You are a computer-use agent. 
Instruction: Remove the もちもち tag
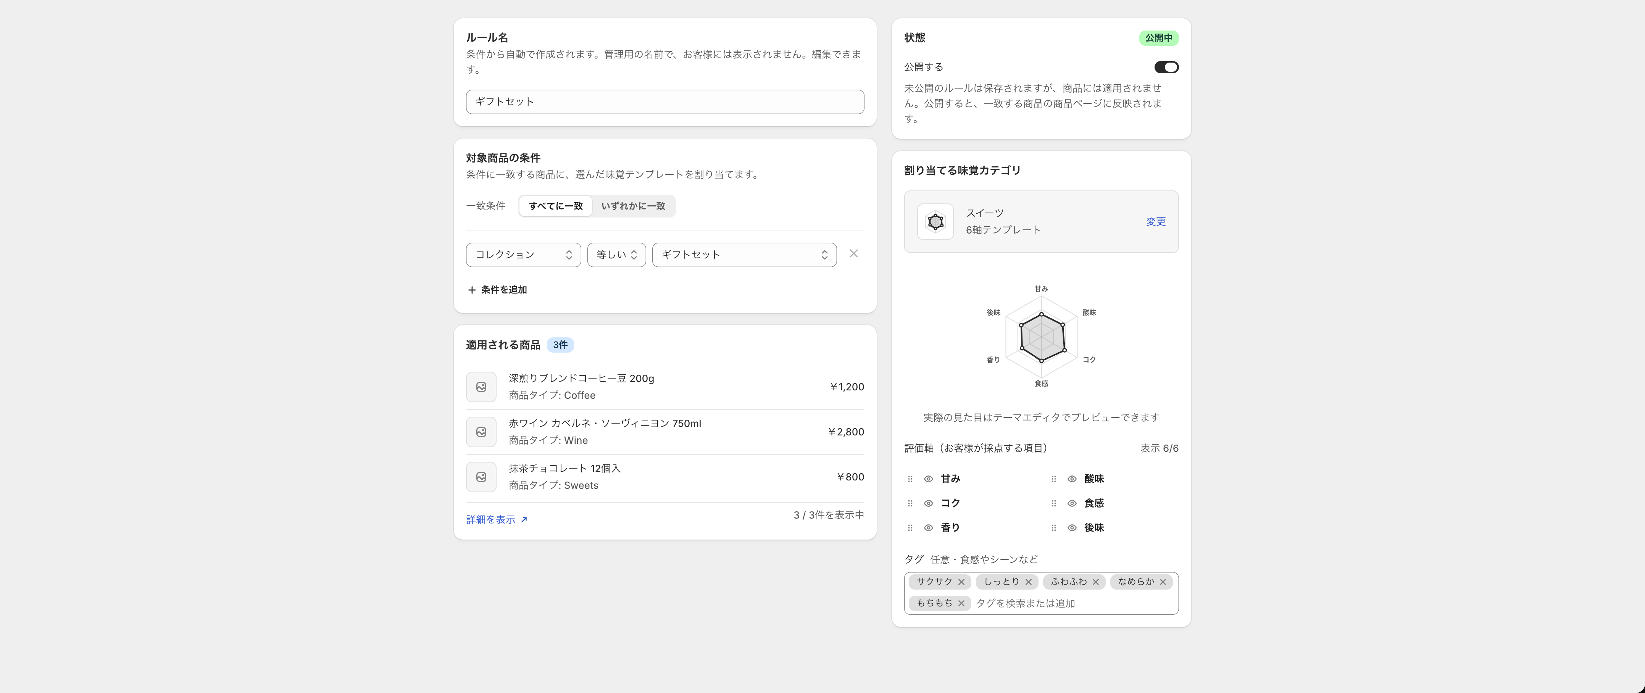pyautogui.click(x=961, y=604)
